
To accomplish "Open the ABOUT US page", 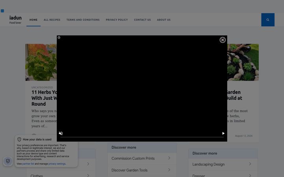I will [x=164, y=20].
